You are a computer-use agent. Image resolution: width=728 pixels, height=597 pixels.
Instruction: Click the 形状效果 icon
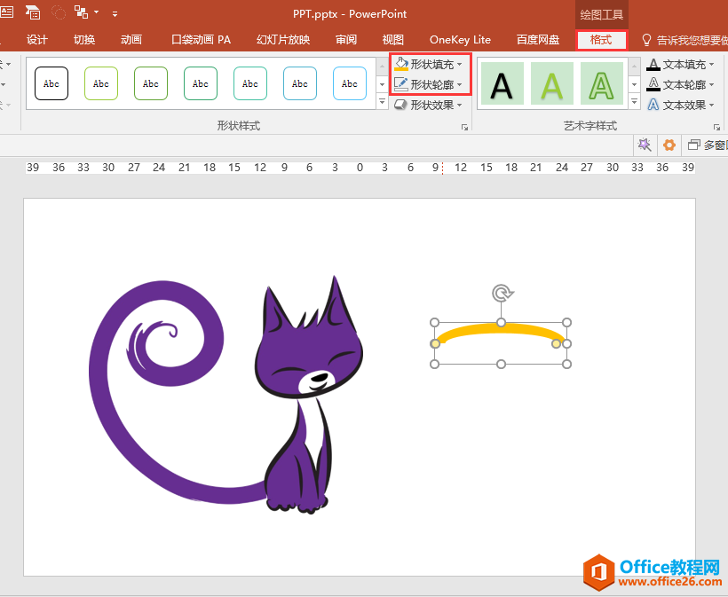[401, 105]
